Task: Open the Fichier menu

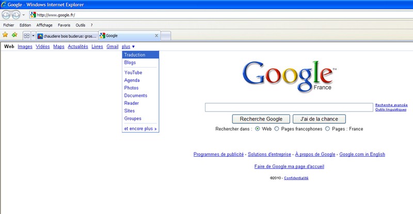Action: pos(9,25)
